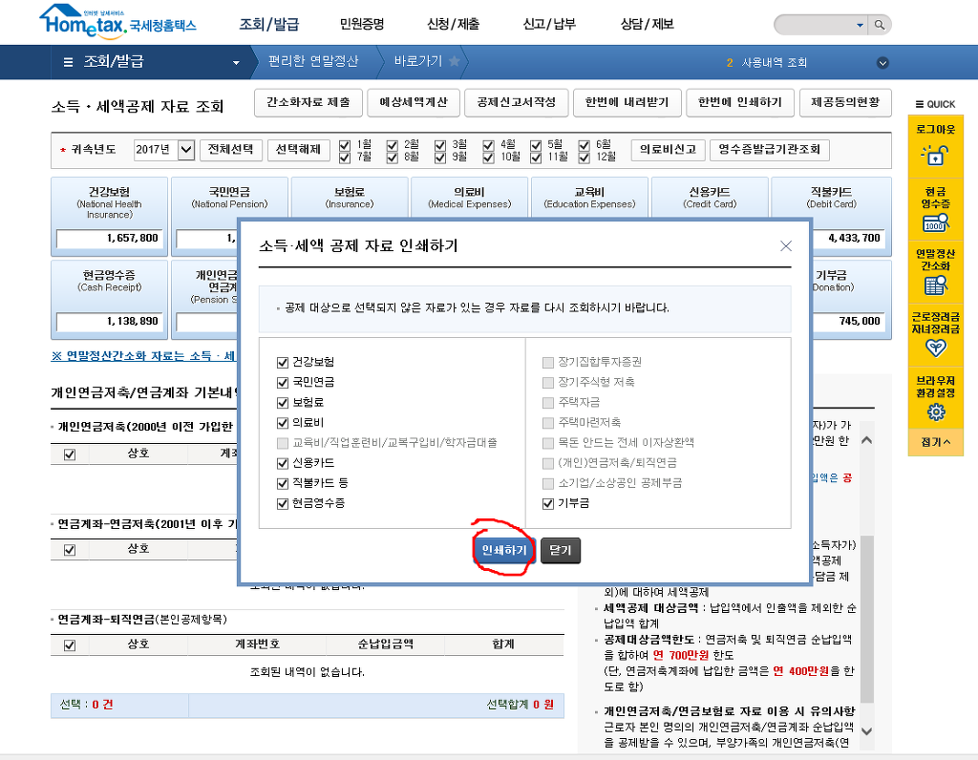Open 연말정산 간소화 quick menu icon
The width and height of the screenshot is (978, 760).
(935, 285)
